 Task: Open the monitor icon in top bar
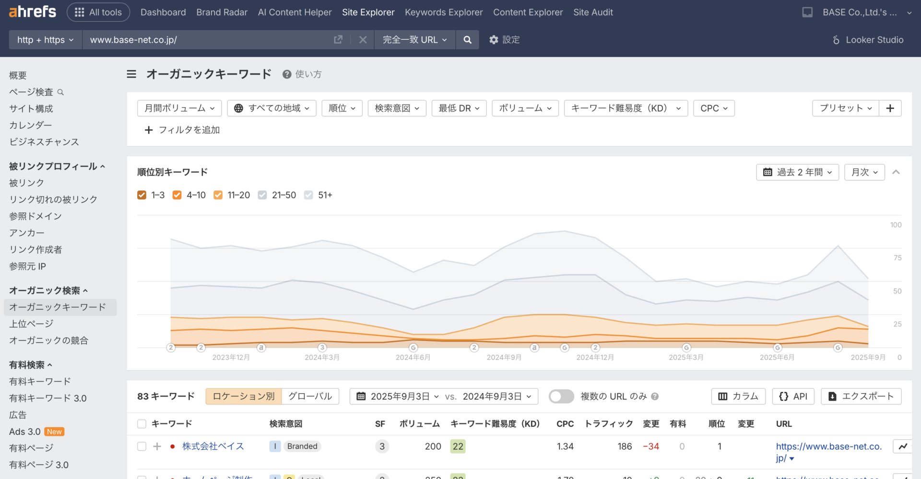[807, 12]
